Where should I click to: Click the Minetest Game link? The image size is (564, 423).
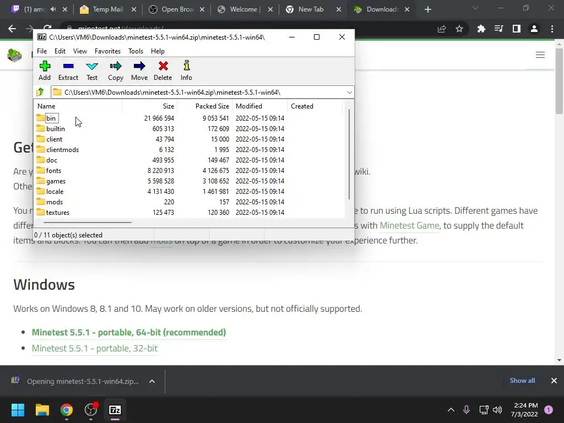(409, 225)
